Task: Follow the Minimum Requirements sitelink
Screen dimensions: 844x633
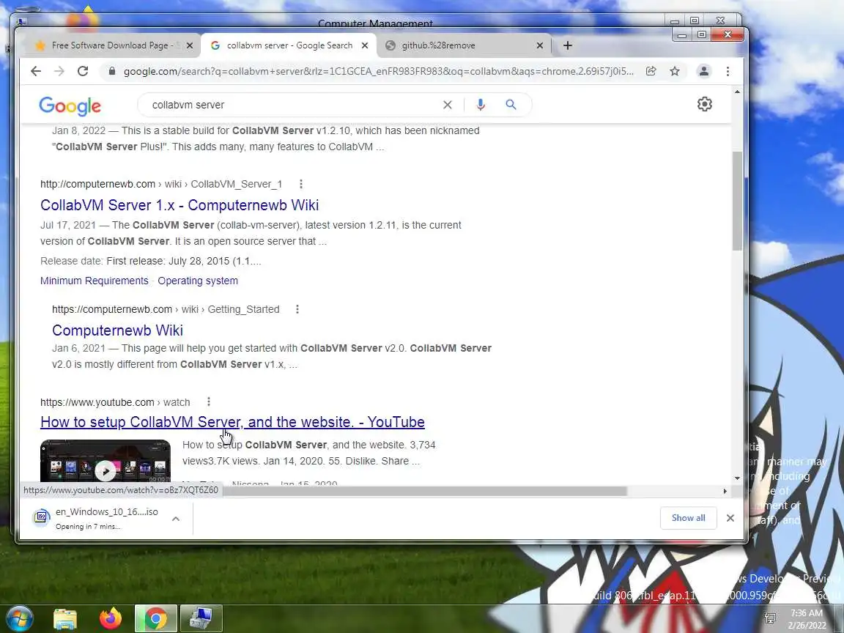Action: [x=95, y=281]
